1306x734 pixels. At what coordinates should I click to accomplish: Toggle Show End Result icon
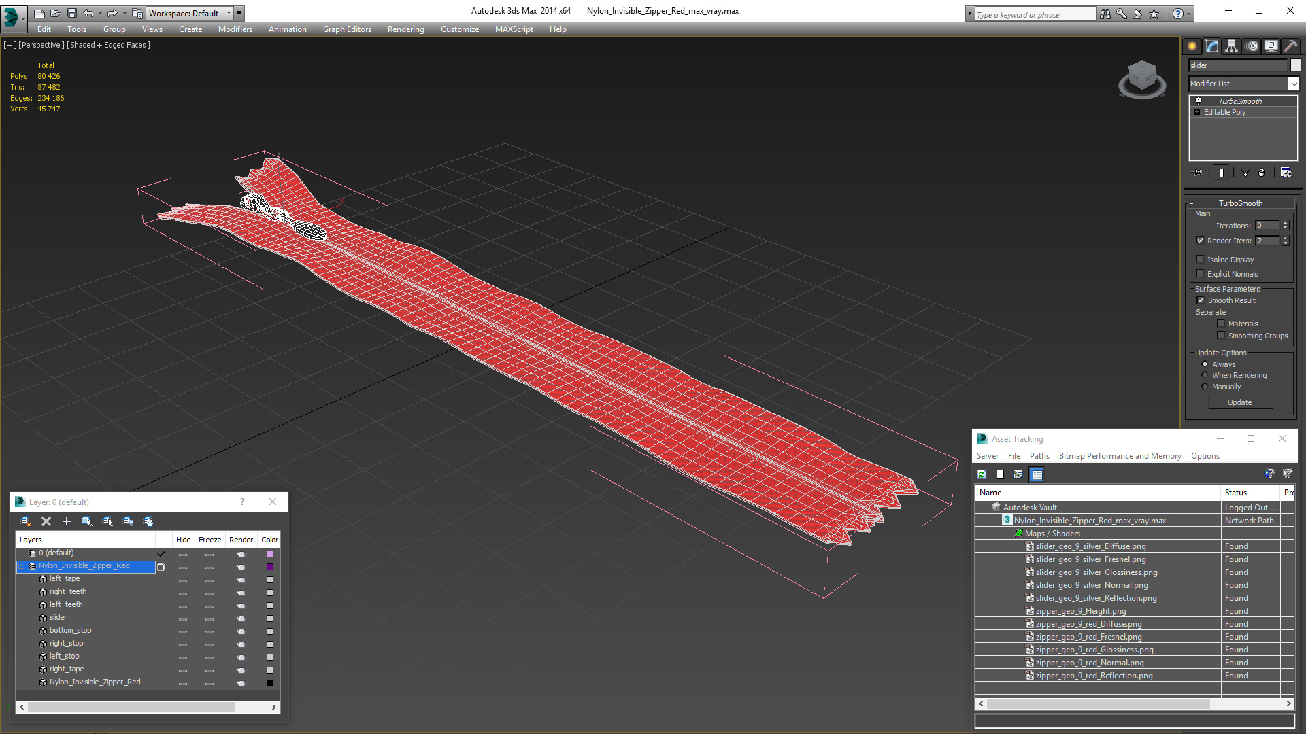point(1222,173)
